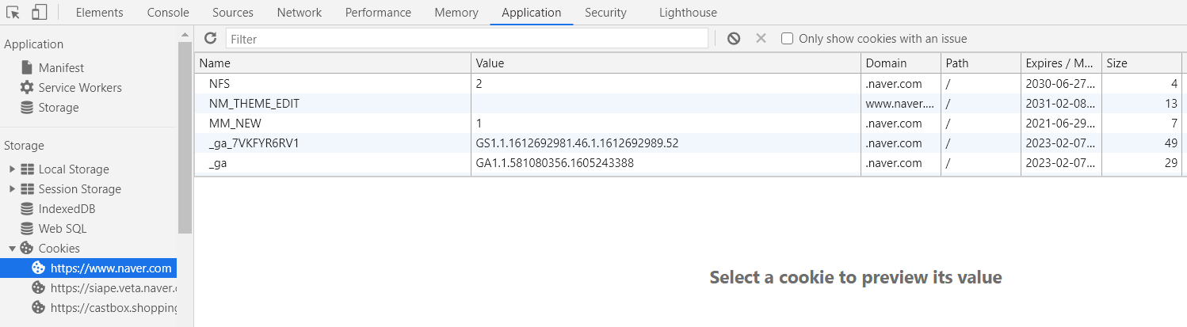Select Web SQL in the Storage section
This screenshot has width=1187, height=327.
pos(63,229)
